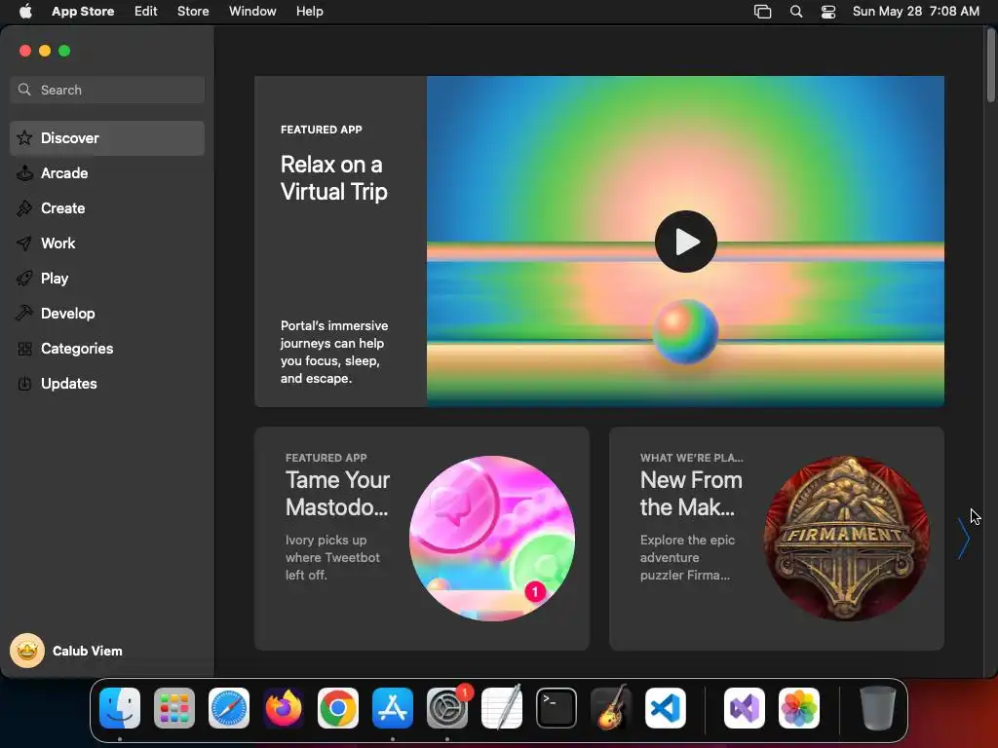Screen dimensions: 998x748
Task: Show next featured stories with the chevron
Action: [x=964, y=539]
